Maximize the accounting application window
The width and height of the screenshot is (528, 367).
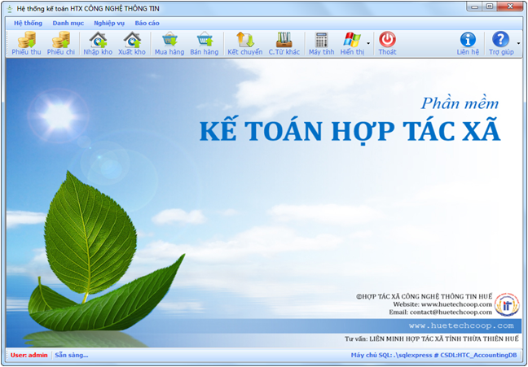(490, 7)
